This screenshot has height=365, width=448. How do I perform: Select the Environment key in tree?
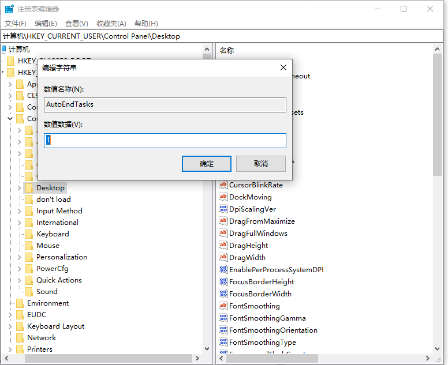point(48,303)
